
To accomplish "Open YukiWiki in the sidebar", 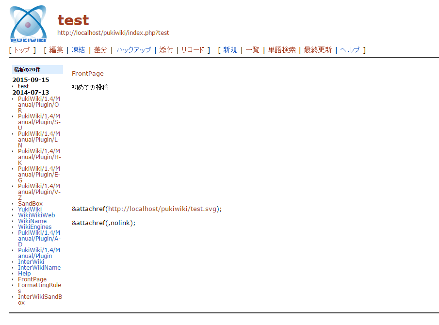I will [30, 210].
